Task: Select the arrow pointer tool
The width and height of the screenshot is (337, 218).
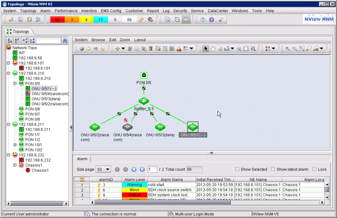Action: [x=205, y=49]
